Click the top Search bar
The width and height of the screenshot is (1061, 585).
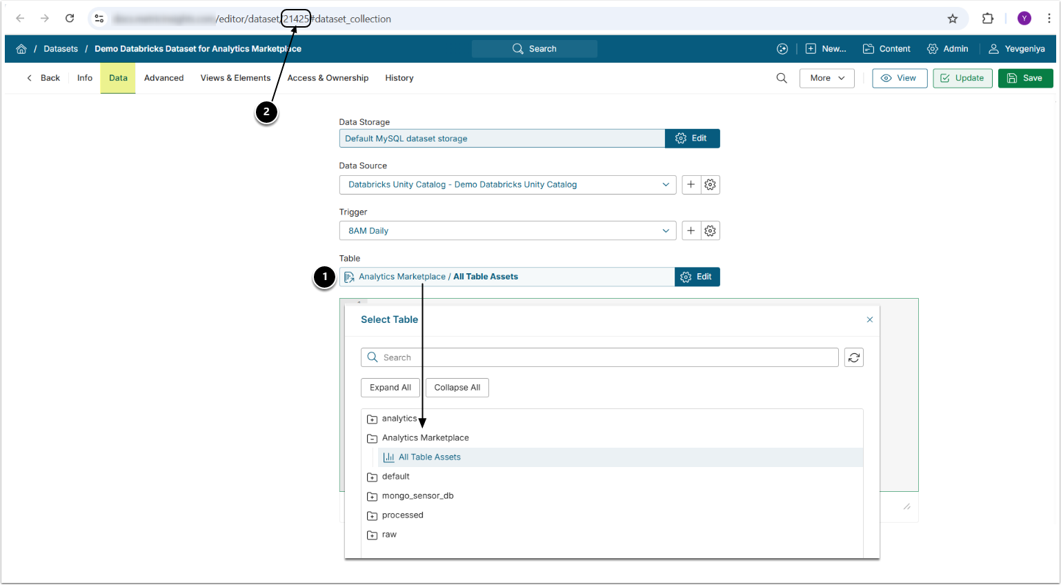coord(535,49)
